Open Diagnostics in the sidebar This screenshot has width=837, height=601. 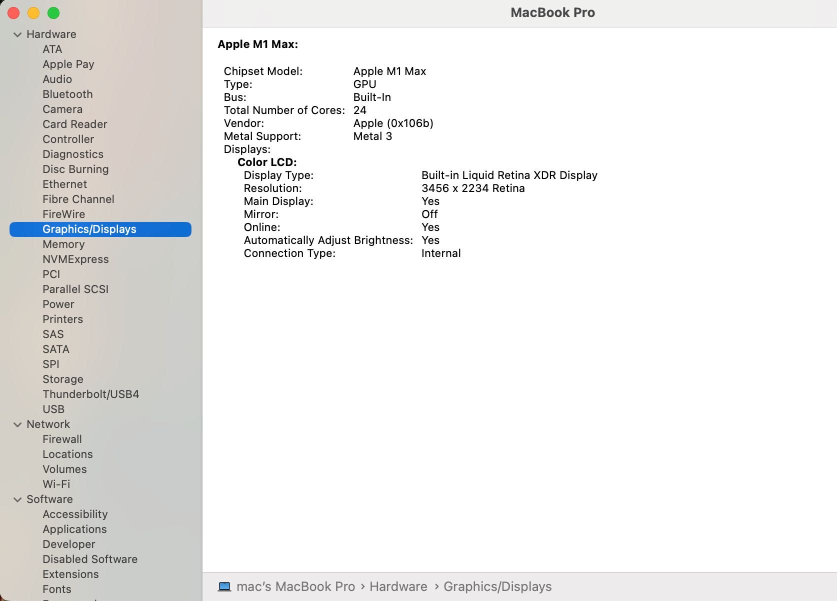[73, 154]
